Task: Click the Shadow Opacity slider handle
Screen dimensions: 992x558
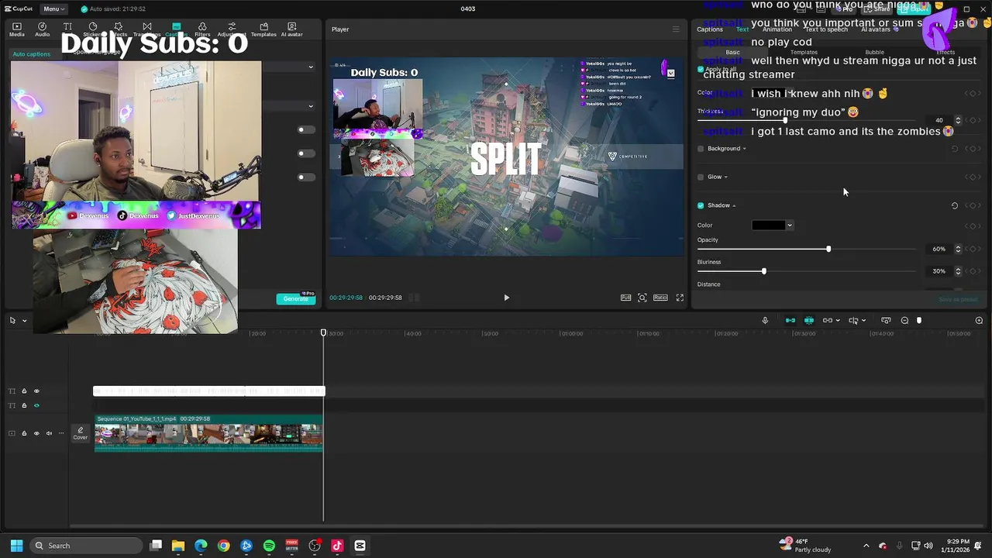Action: click(828, 249)
